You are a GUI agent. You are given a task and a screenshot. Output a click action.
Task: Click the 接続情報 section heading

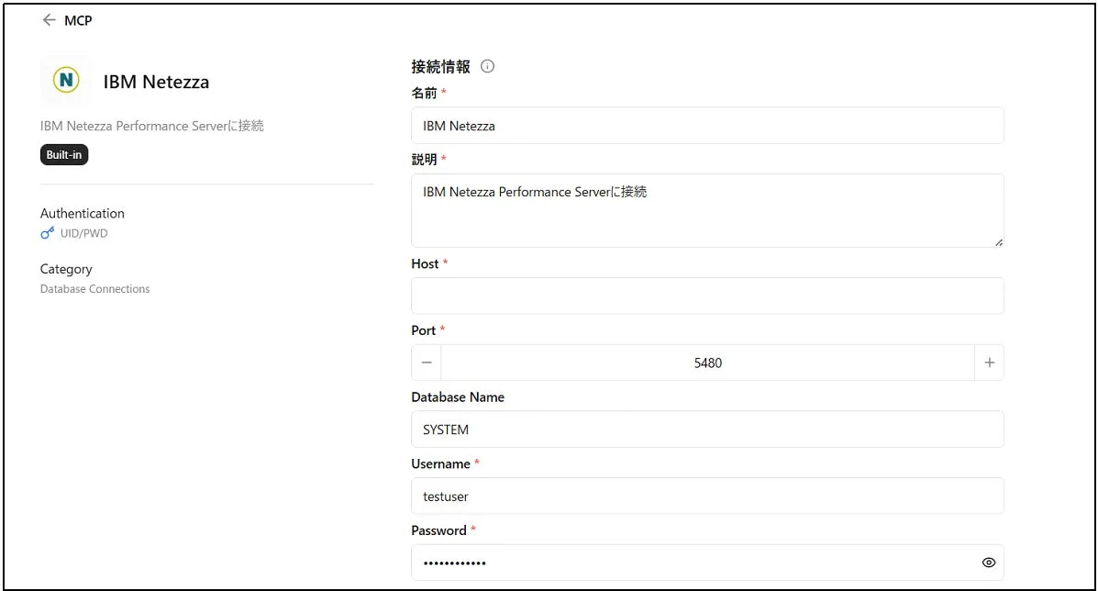440,66
